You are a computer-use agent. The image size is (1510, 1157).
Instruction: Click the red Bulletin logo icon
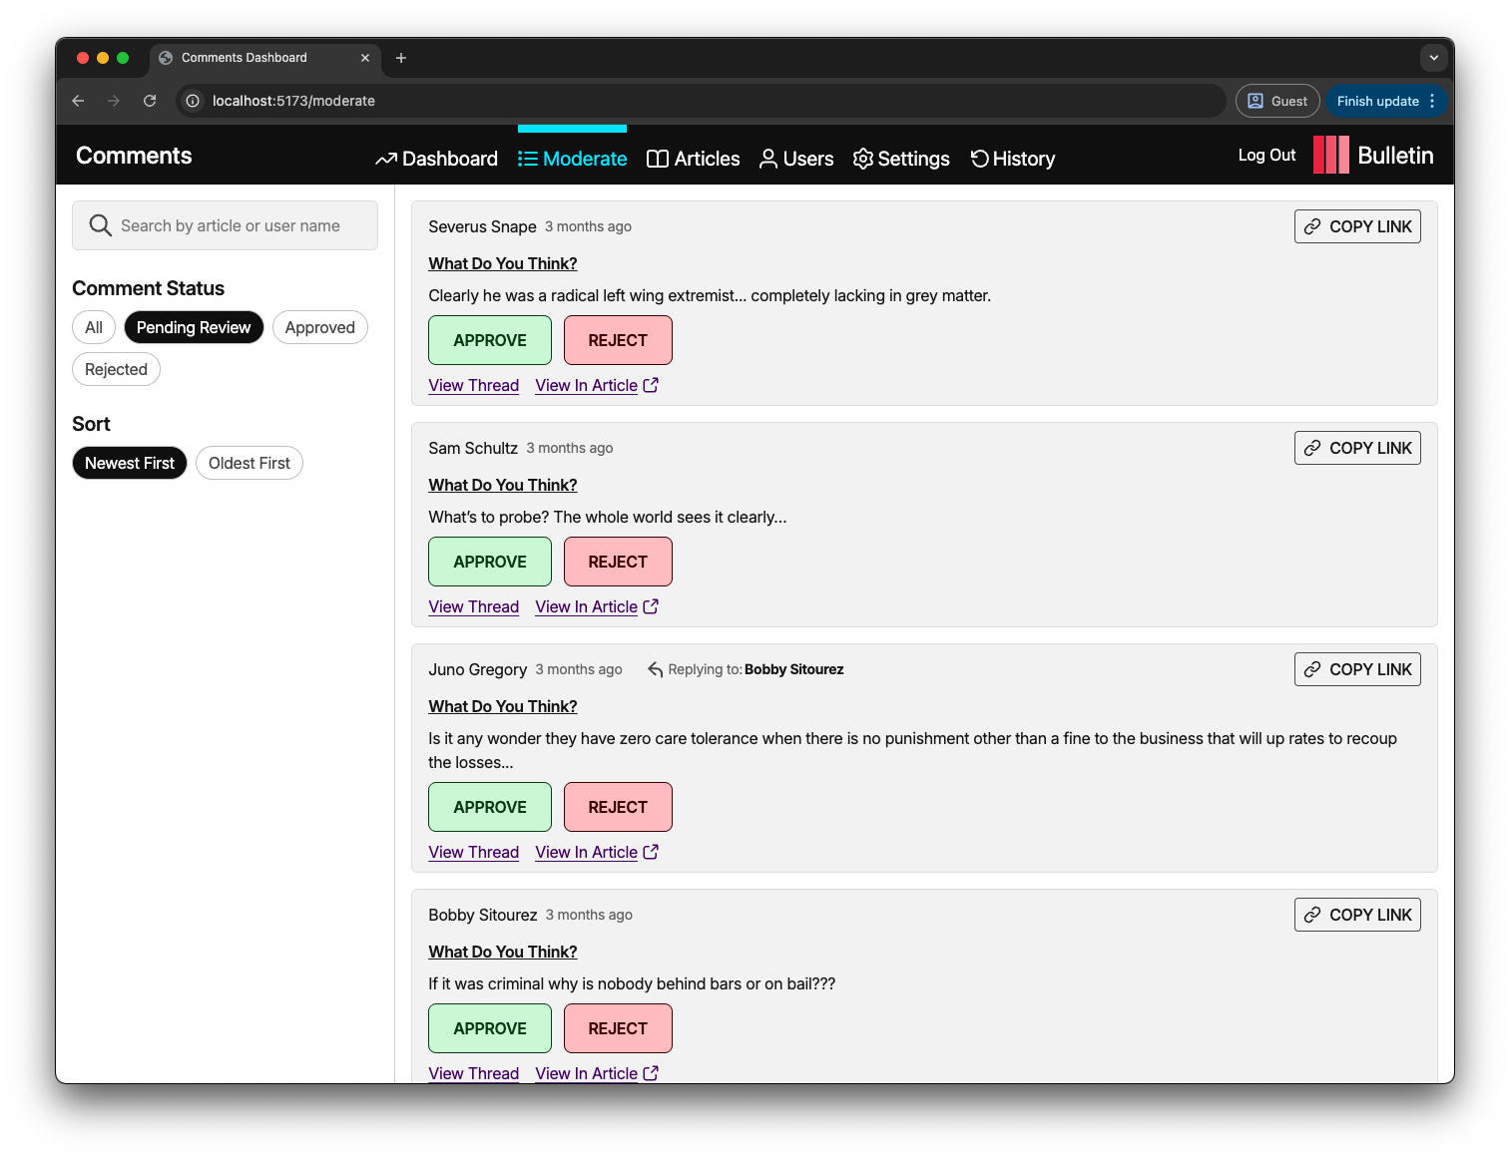click(x=1331, y=156)
